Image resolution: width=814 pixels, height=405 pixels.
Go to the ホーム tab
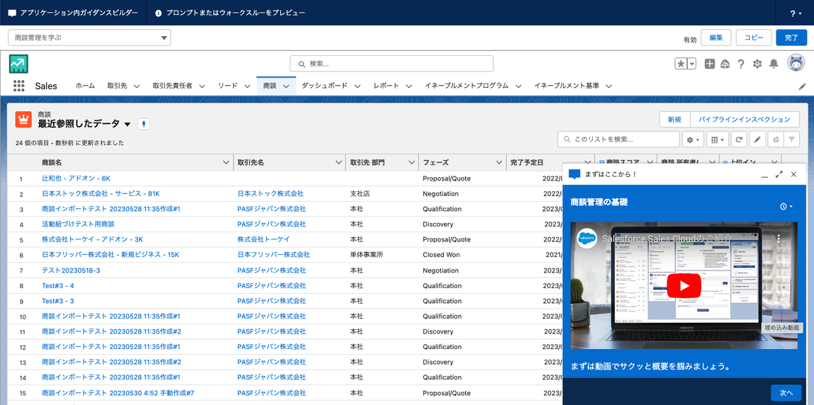(85, 86)
